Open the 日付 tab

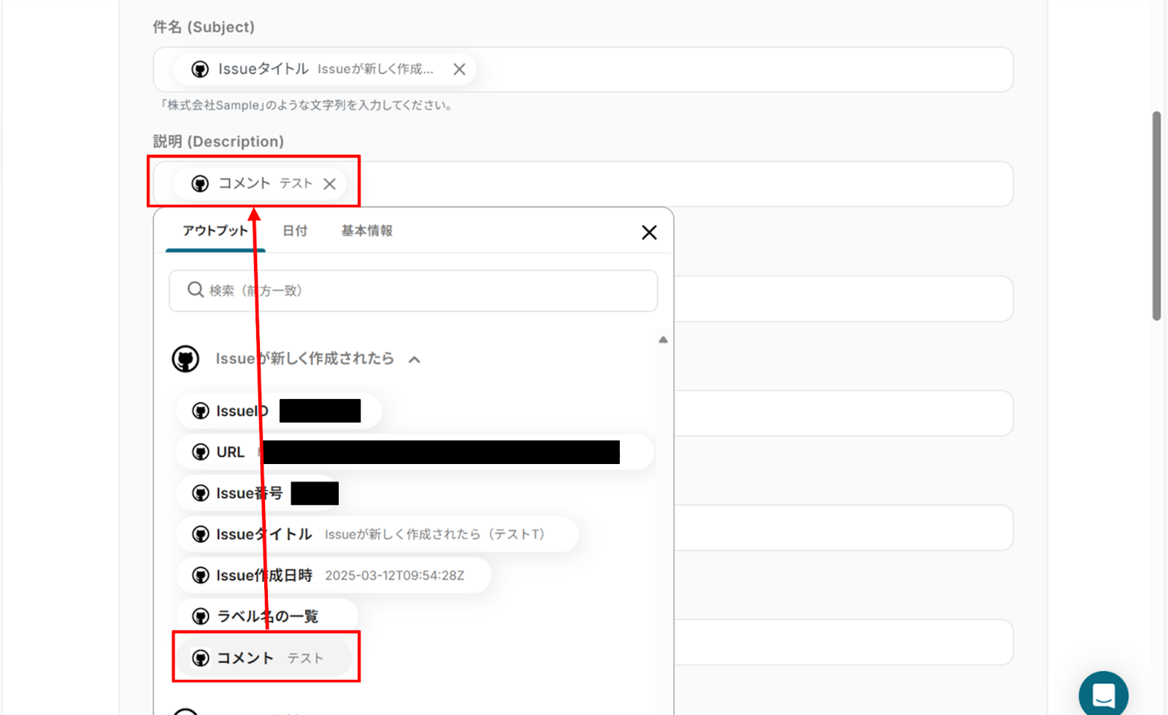pos(295,231)
